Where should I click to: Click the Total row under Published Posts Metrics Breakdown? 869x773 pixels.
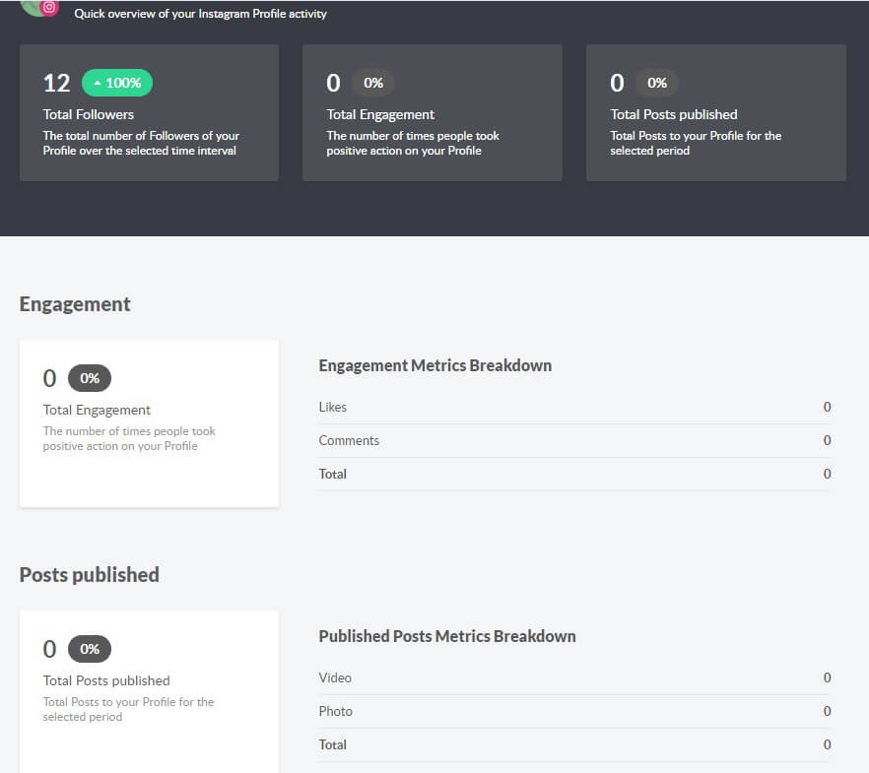pos(333,744)
